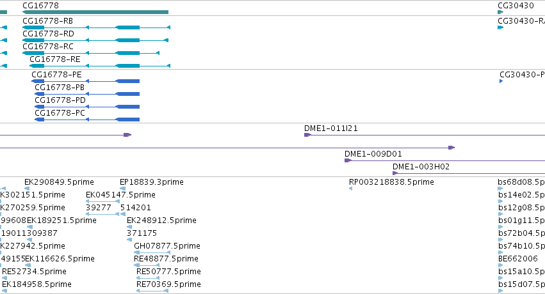The image size is (545, 294).
Task: Click the bs01g11 EST label
Action: 521,220
